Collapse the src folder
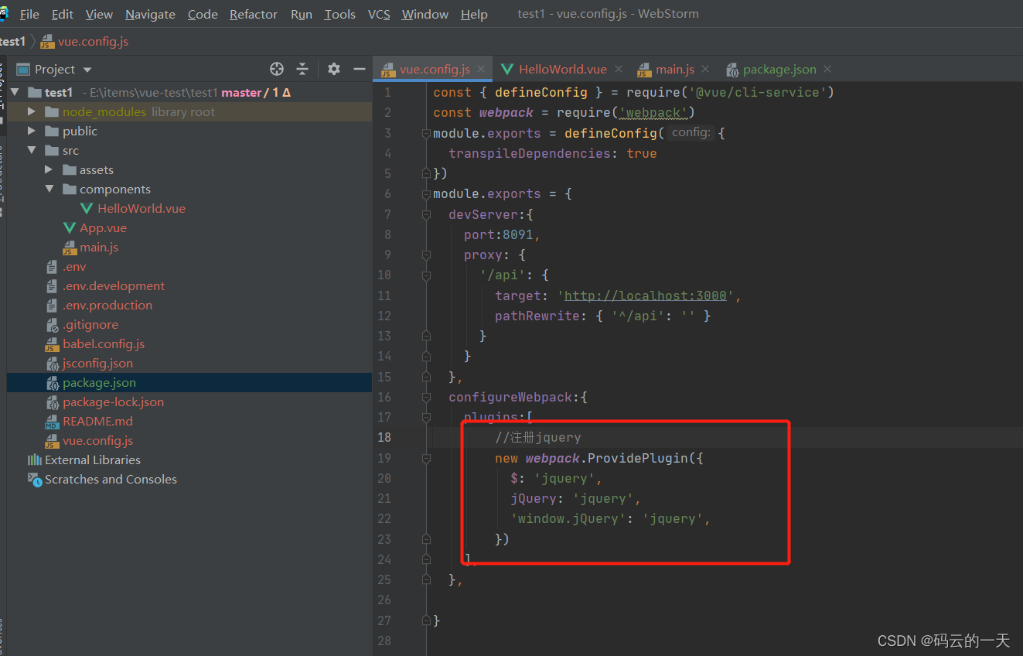 pos(31,150)
